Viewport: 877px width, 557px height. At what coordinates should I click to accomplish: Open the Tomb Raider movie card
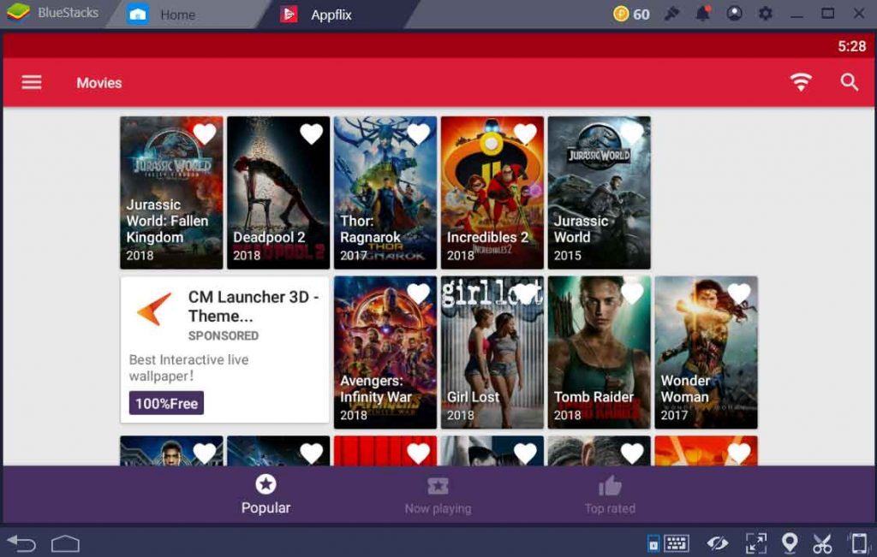pos(599,353)
